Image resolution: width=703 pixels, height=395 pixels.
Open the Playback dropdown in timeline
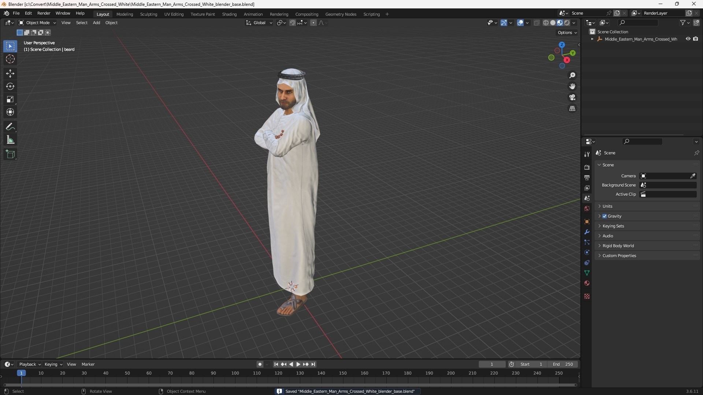coord(30,364)
